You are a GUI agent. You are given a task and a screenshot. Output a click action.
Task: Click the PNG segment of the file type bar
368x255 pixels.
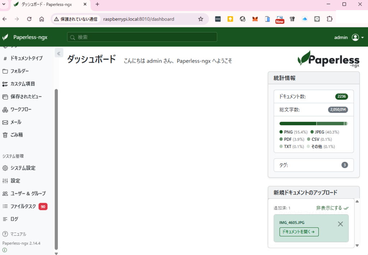(298, 124)
